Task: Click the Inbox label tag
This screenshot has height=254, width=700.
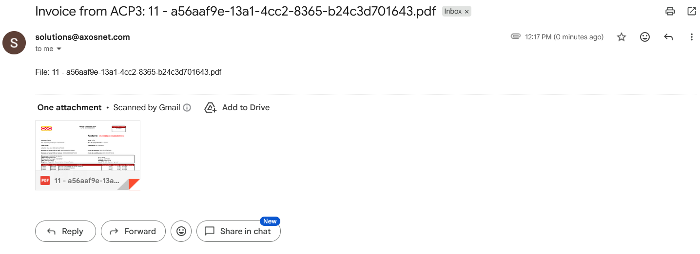Action: 452,12
